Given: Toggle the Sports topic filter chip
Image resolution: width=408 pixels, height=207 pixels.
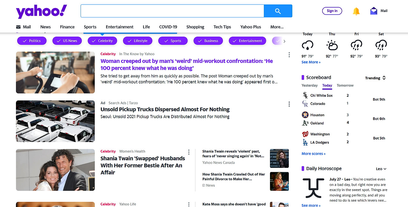Looking at the screenshot, I should pos(173,41).
